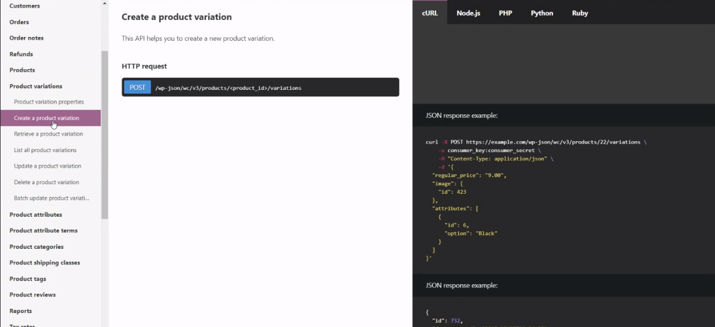Open the Customers section in sidebar
Viewport: 715px width, 327px height.
point(25,6)
